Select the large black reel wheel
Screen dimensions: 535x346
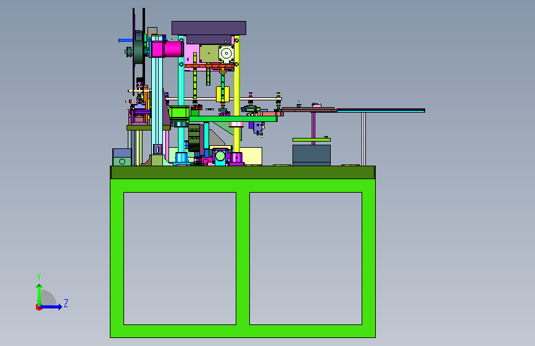138,51
